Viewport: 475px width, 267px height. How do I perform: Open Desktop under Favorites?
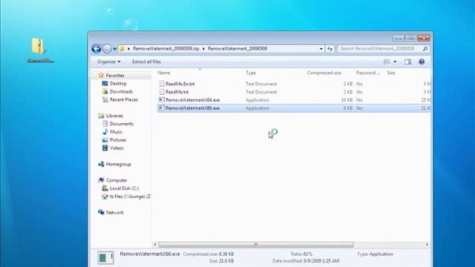point(118,83)
